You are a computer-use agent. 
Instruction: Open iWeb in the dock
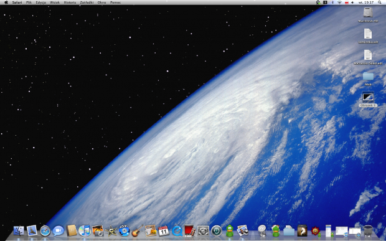click(151, 231)
